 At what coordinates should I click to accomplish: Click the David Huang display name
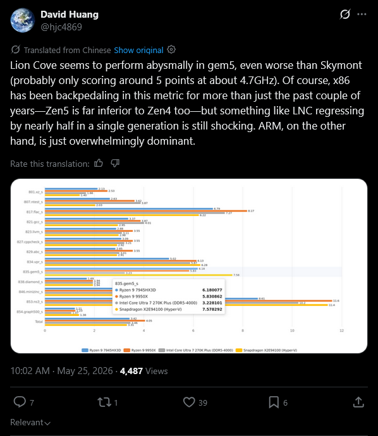pyautogui.click(x=70, y=15)
